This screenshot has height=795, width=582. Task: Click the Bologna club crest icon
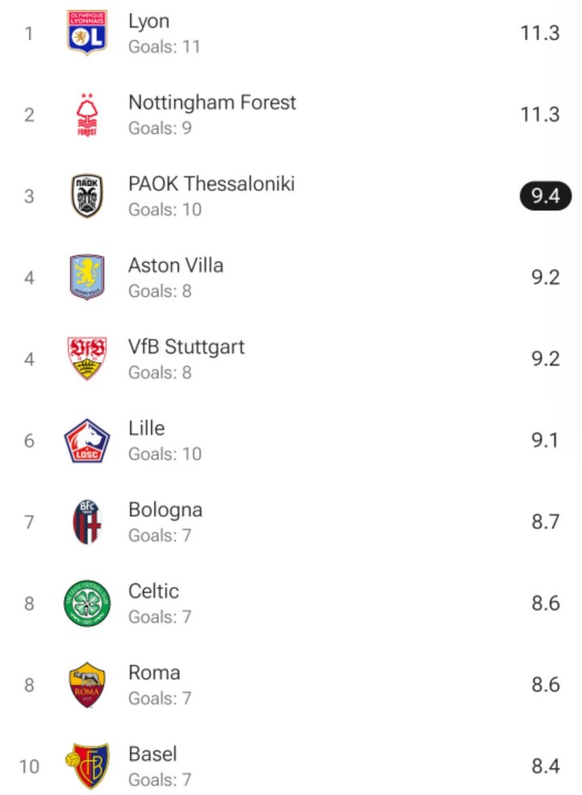[86, 522]
